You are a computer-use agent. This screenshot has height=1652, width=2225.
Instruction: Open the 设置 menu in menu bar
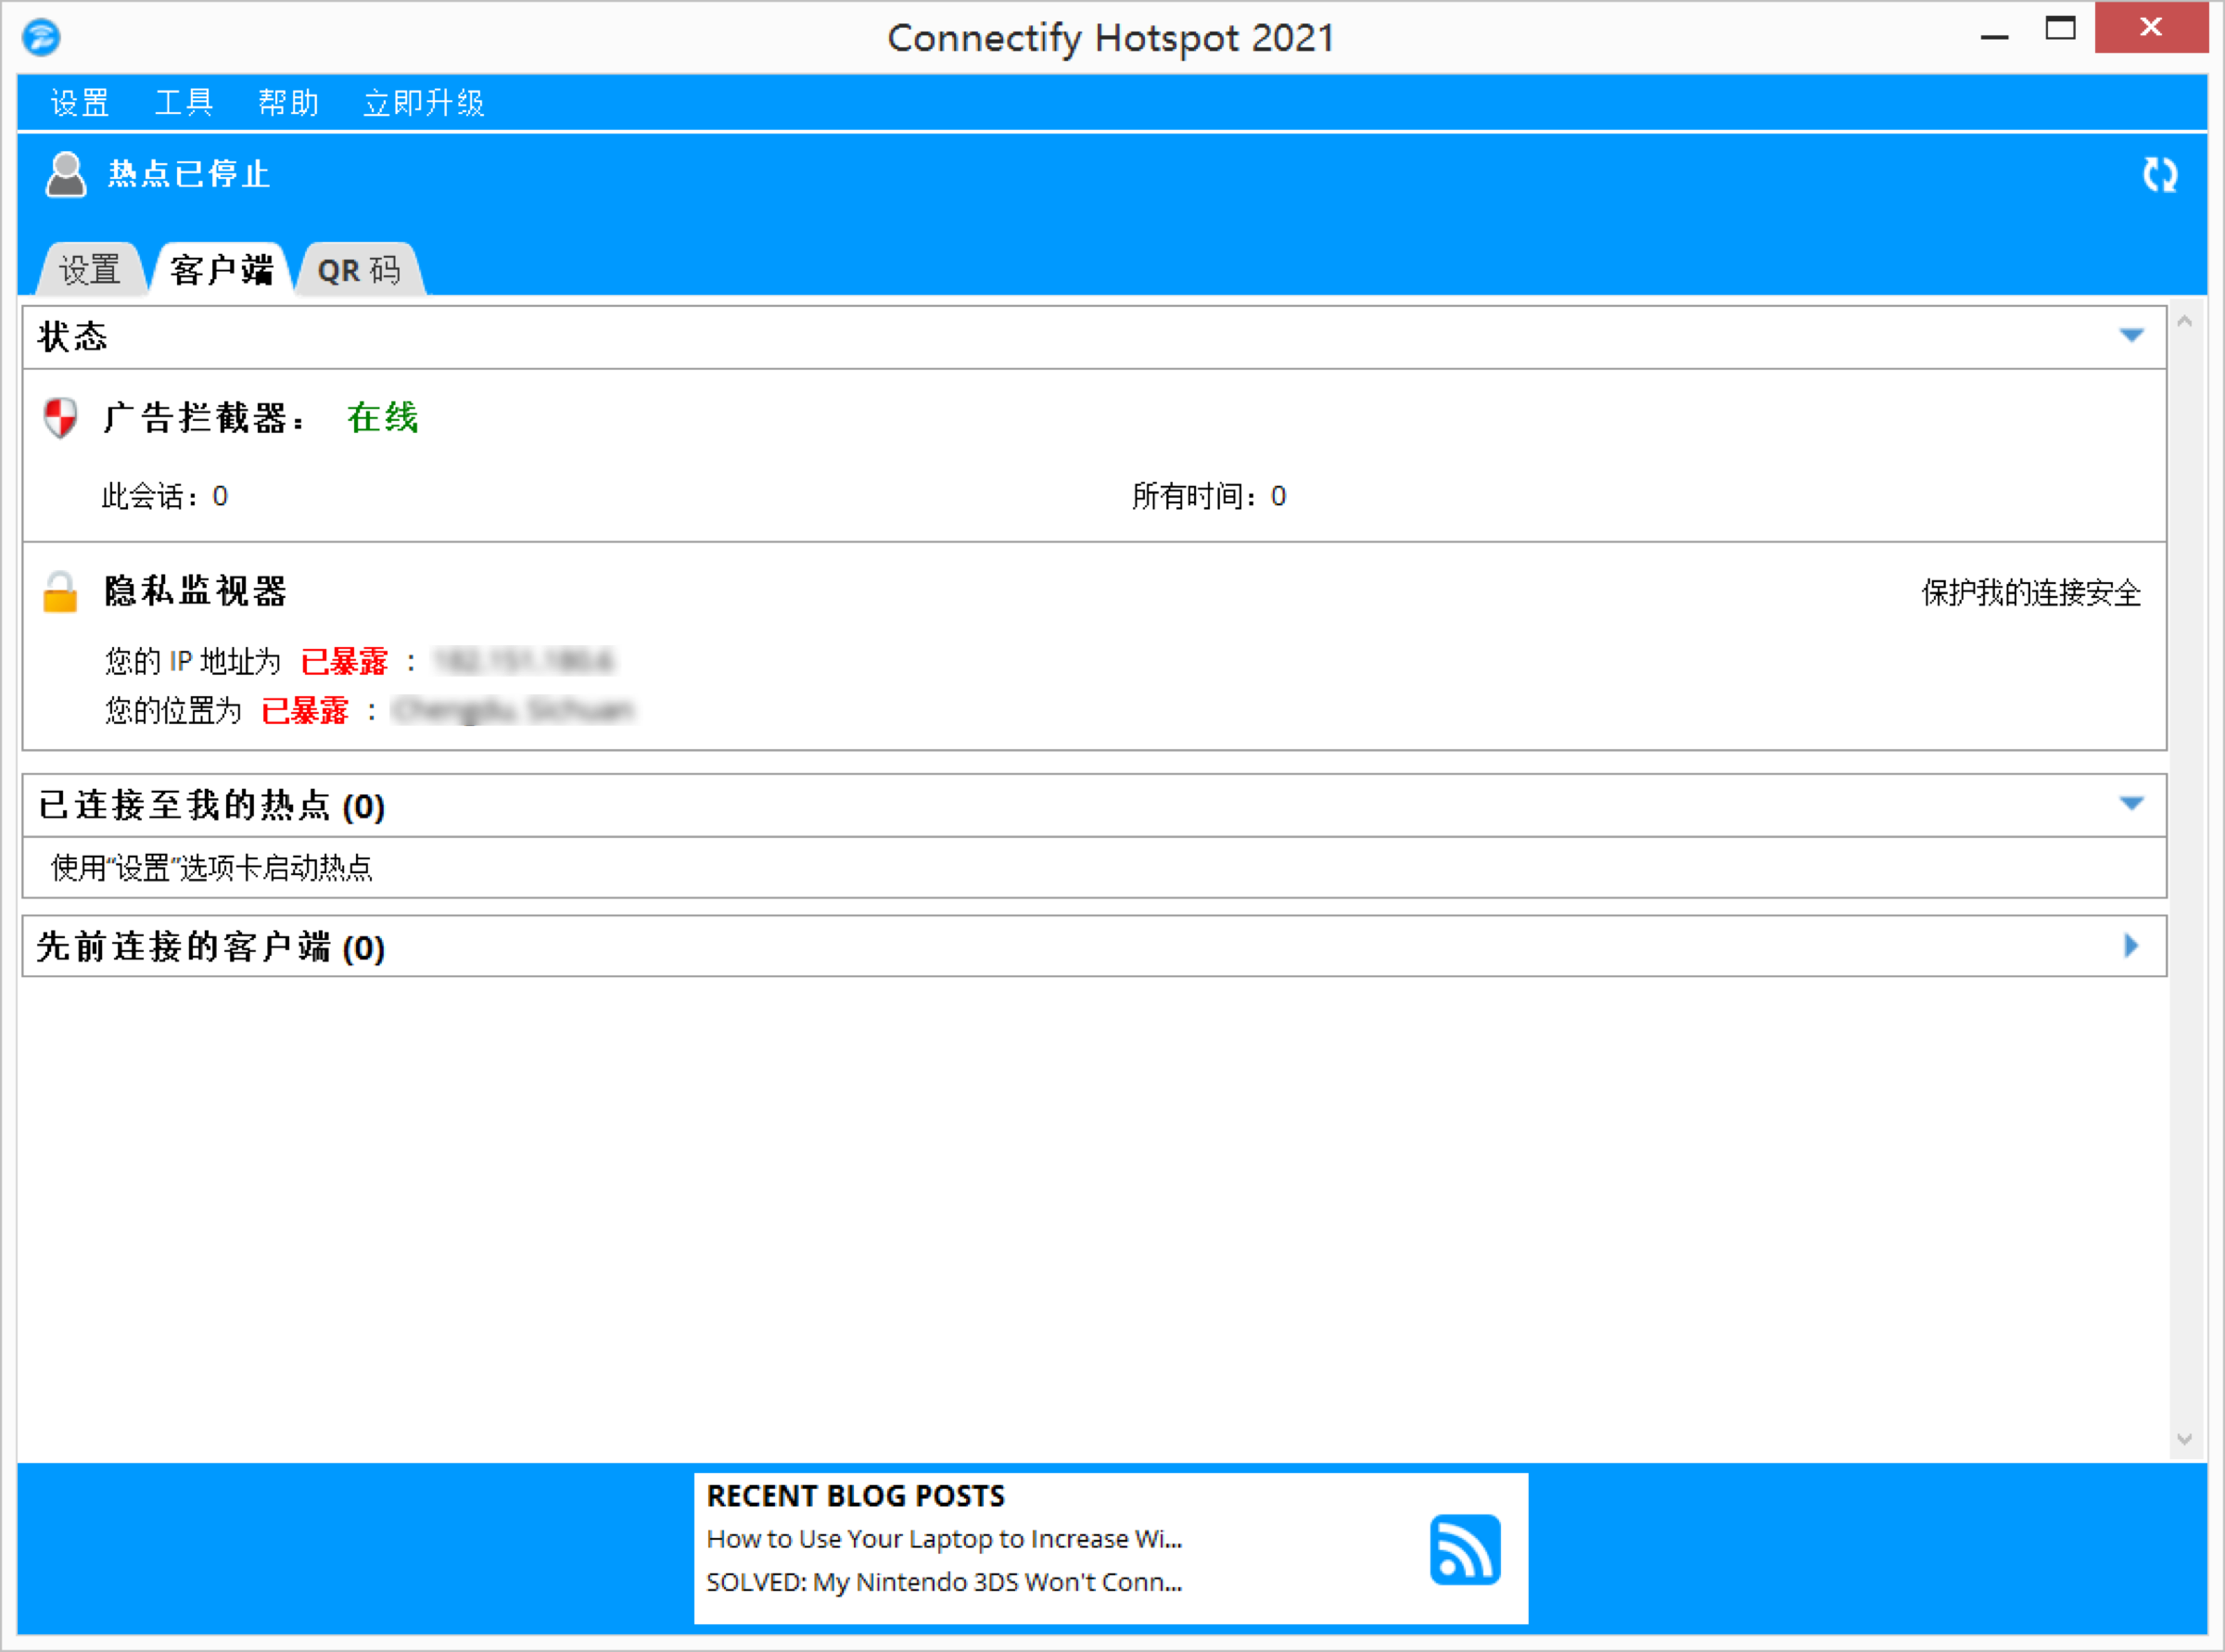[x=80, y=102]
